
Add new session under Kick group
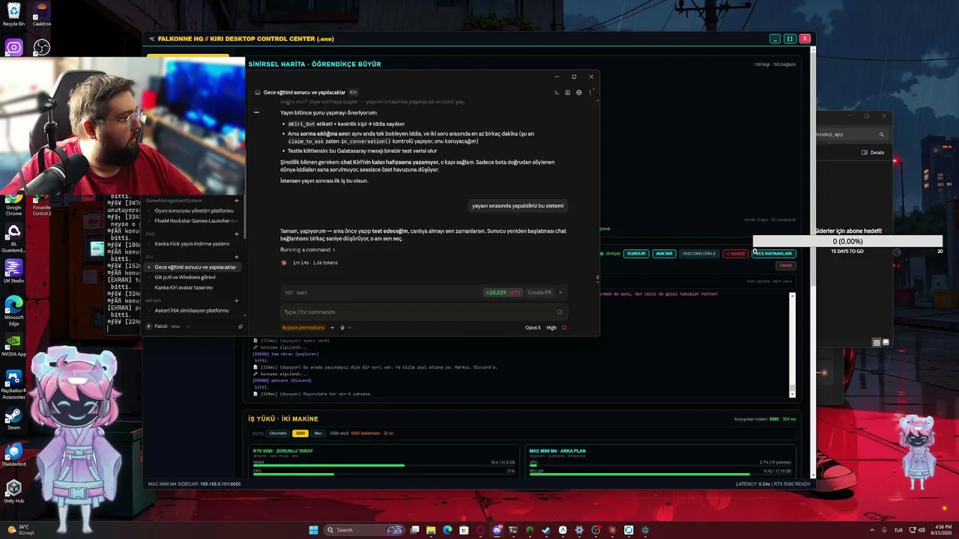[237, 234]
